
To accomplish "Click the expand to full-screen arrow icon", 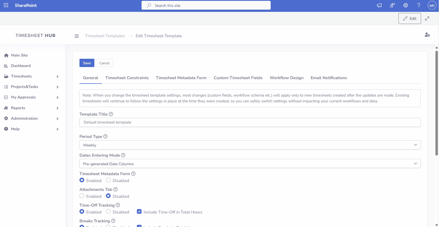I will pos(427,18).
